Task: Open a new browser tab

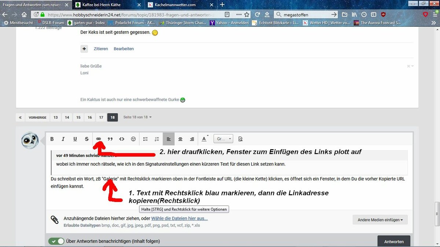Action: (222, 5)
